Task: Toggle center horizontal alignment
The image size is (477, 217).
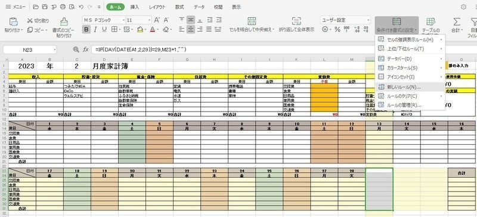Action: [191, 30]
